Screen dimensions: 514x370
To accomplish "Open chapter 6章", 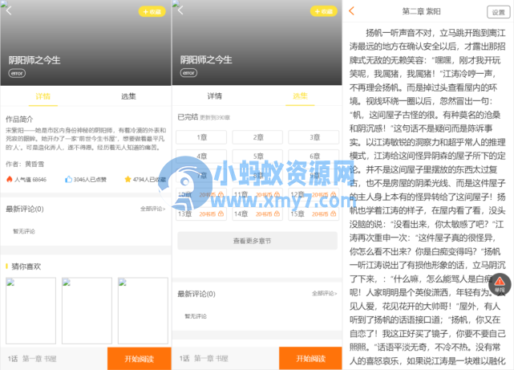I will coord(314,157).
